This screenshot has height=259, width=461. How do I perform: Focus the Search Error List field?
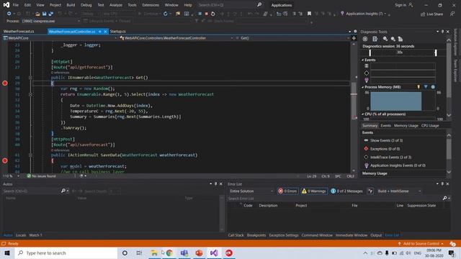click(335, 199)
